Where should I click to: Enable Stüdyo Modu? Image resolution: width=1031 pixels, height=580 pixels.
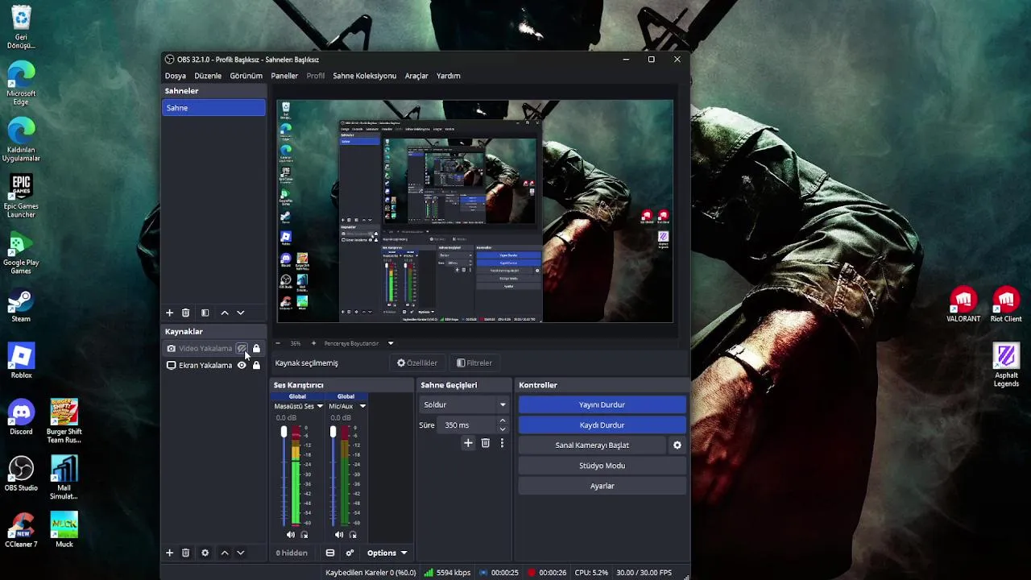coord(602,466)
